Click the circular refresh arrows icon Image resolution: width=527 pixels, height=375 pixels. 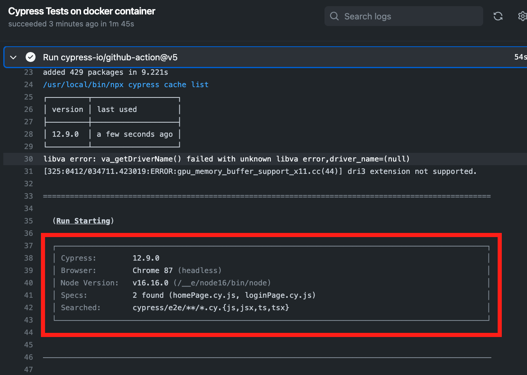(498, 16)
